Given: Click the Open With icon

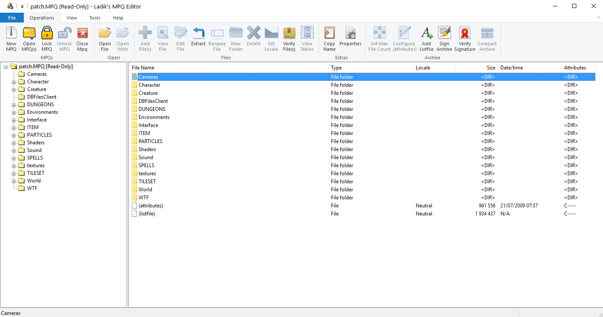Looking at the screenshot, I should 122,33.
